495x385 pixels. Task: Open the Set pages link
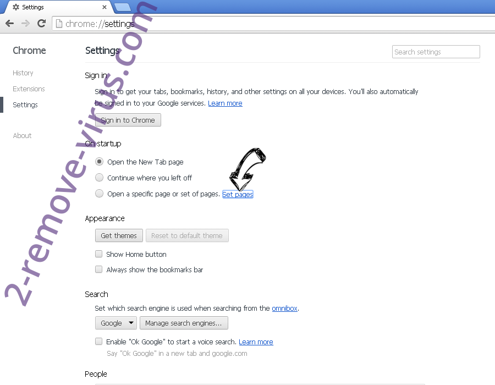(238, 194)
